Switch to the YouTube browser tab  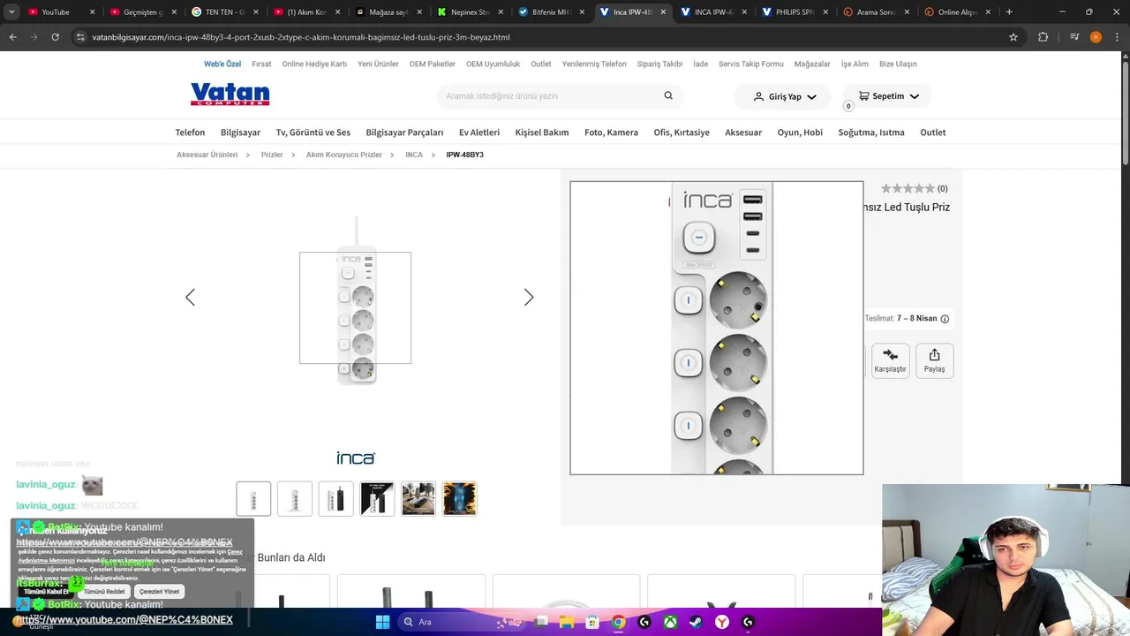click(x=61, y=12)
